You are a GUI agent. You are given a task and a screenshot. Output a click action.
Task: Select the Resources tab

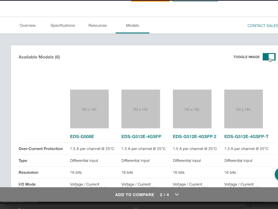tap(97, 25)
